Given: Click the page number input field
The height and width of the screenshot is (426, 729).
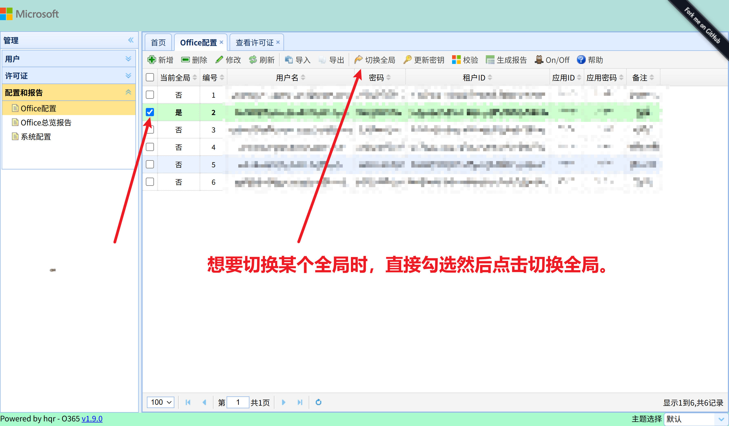Looking at the screenshot, I should (238, 402).
